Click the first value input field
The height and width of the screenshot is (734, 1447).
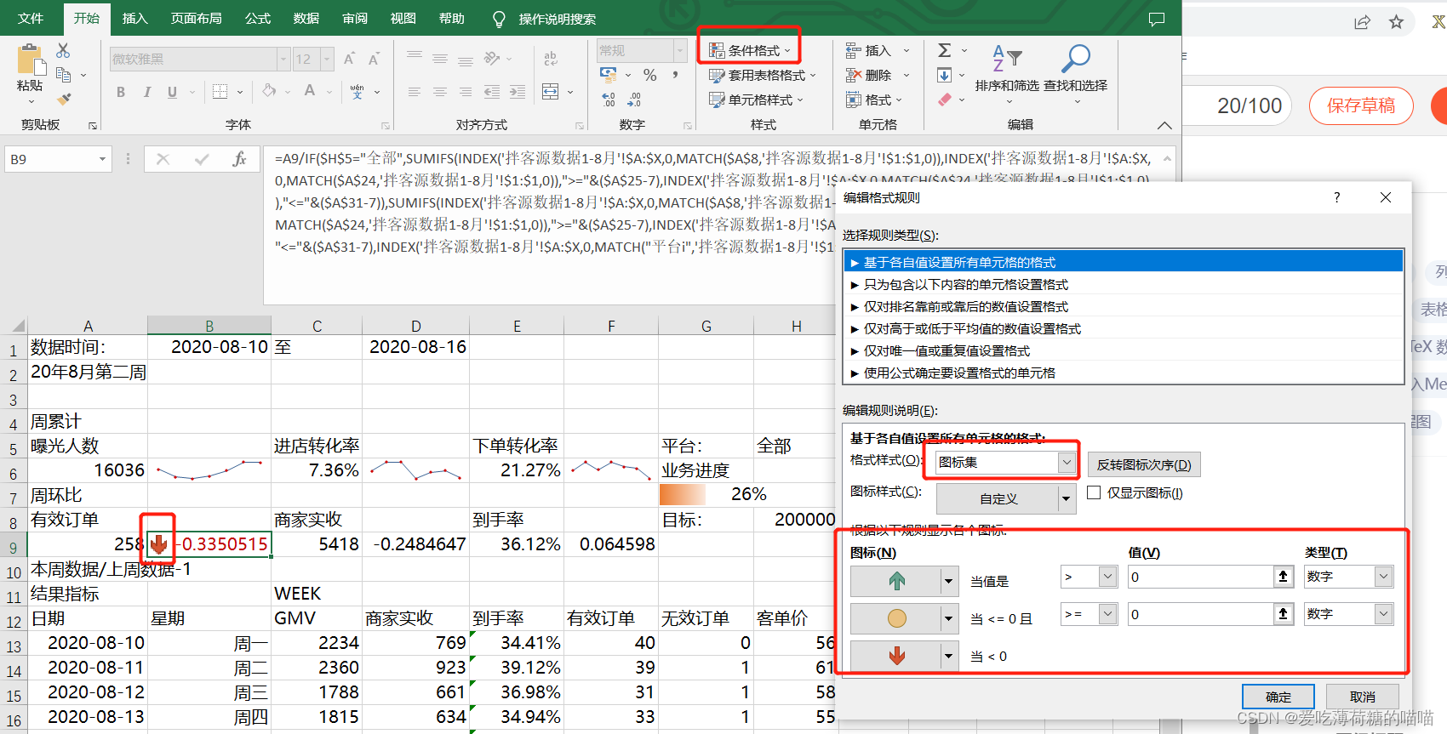1201,577
